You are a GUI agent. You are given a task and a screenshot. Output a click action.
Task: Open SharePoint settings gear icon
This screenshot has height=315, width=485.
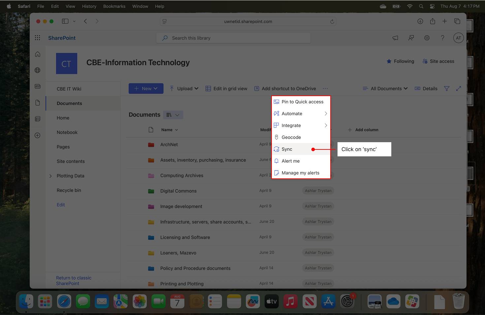click(427, 38)
